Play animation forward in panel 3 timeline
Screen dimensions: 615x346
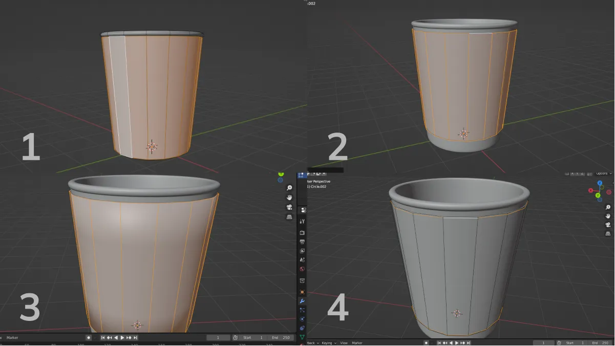click(122, 338)
